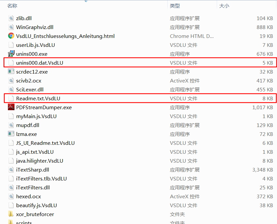Select the file name beautify.js.VsdLU
This screenshot has width=277, height=224.
pos(37,205)
